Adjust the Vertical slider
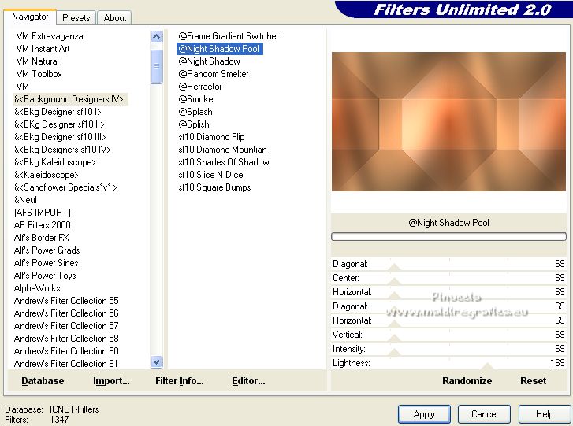 (x=394, y=338)
